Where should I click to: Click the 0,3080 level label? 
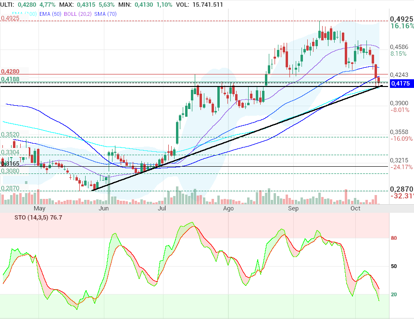pyautogui.click(x=10, y=171)
